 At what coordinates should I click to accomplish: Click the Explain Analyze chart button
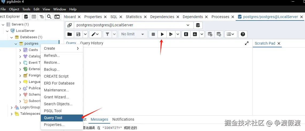[195, 34]
